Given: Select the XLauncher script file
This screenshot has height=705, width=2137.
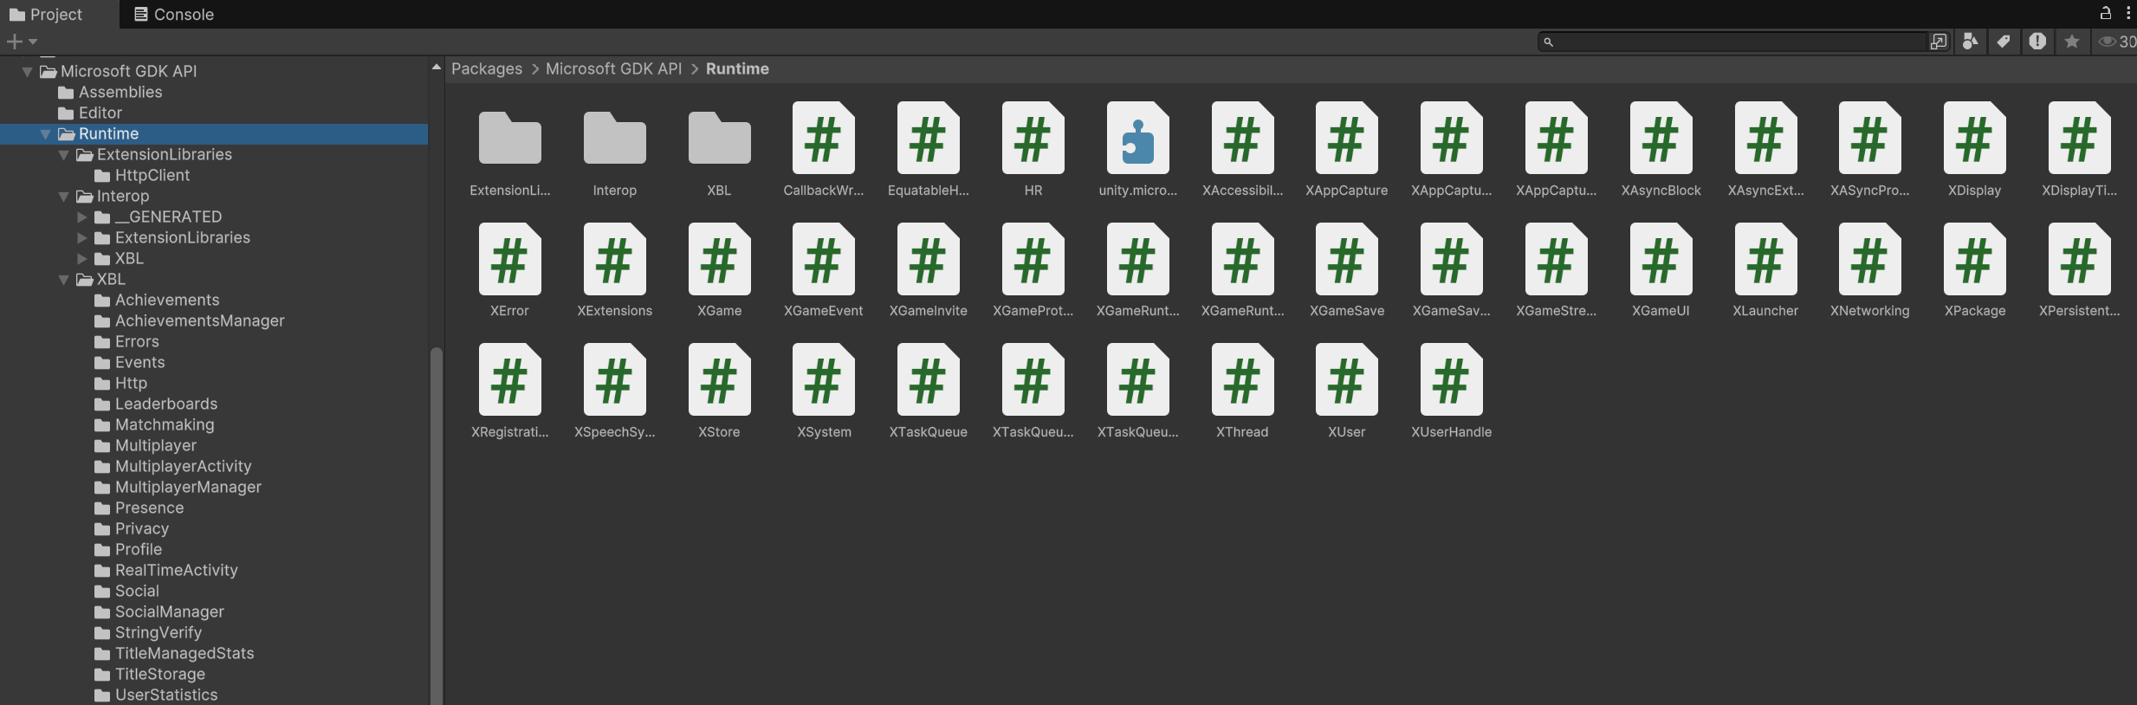Looking at the screenshot, I should [x=1765, y=270].
